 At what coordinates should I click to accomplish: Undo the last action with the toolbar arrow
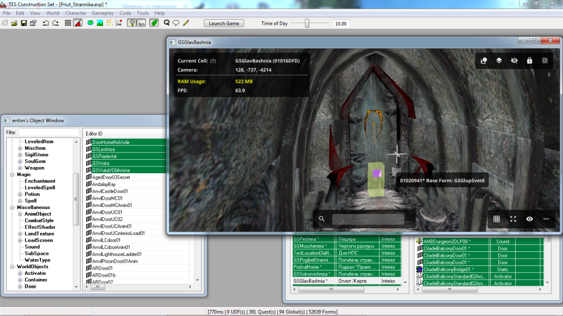(x=46, y=23)
